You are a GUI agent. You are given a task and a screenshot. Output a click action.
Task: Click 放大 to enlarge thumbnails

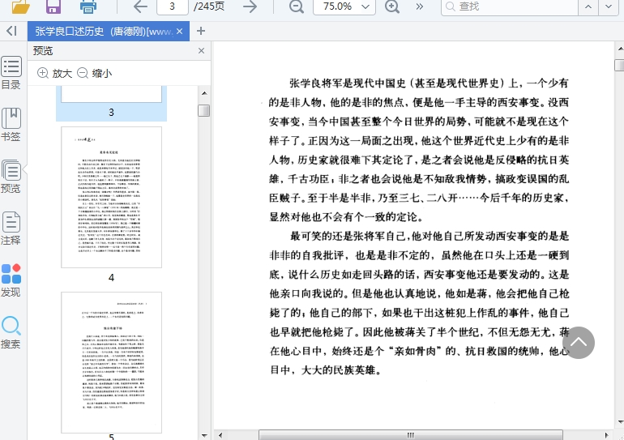(55, 73)
